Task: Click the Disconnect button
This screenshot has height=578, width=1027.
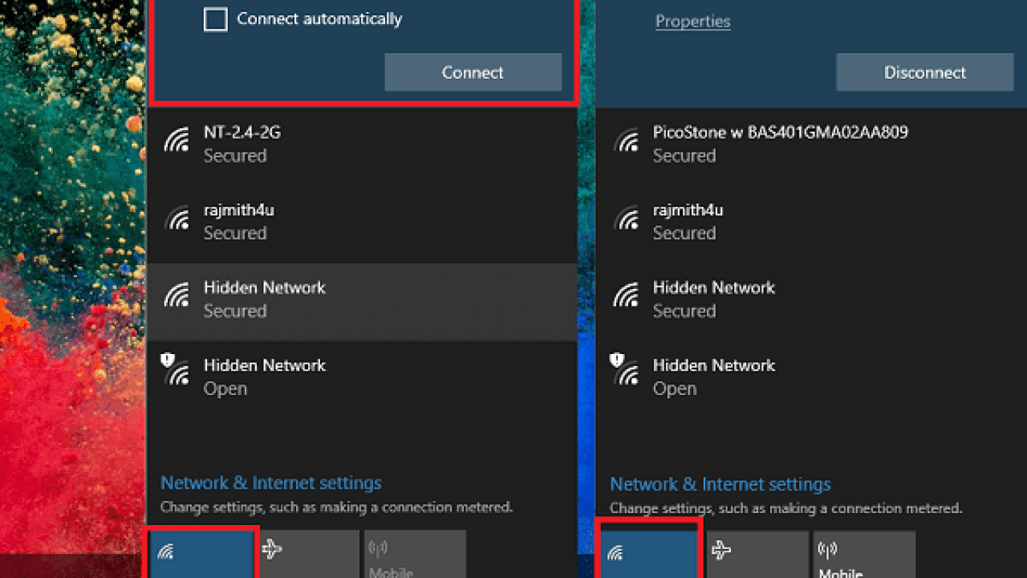Action: (924, 72)
